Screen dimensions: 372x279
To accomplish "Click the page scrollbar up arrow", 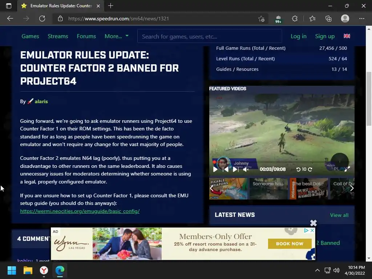I will point(369,29).
